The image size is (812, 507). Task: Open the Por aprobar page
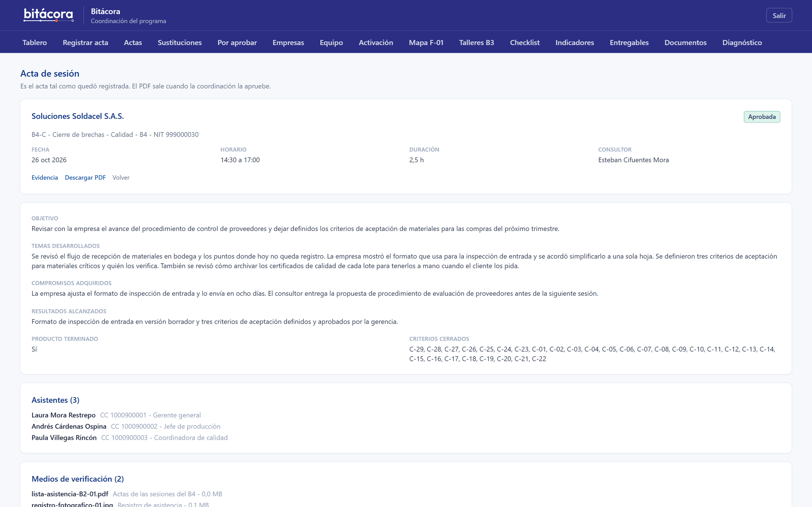pyautogui.click(x=237, y=42)
